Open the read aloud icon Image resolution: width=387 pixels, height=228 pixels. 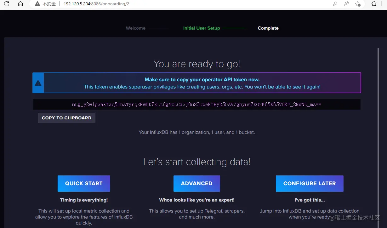346,4
